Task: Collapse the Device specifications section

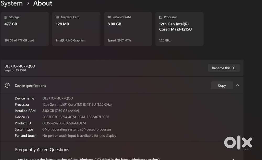Action: click(238, 85)
